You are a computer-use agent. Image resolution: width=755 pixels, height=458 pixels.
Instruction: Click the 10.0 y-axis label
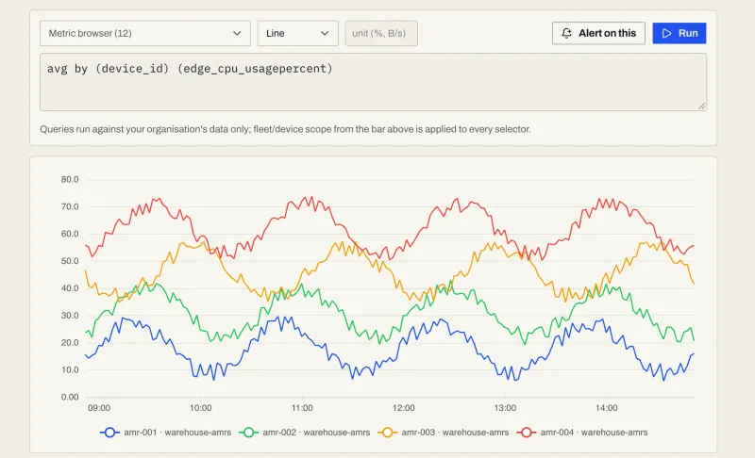(70, 370)
